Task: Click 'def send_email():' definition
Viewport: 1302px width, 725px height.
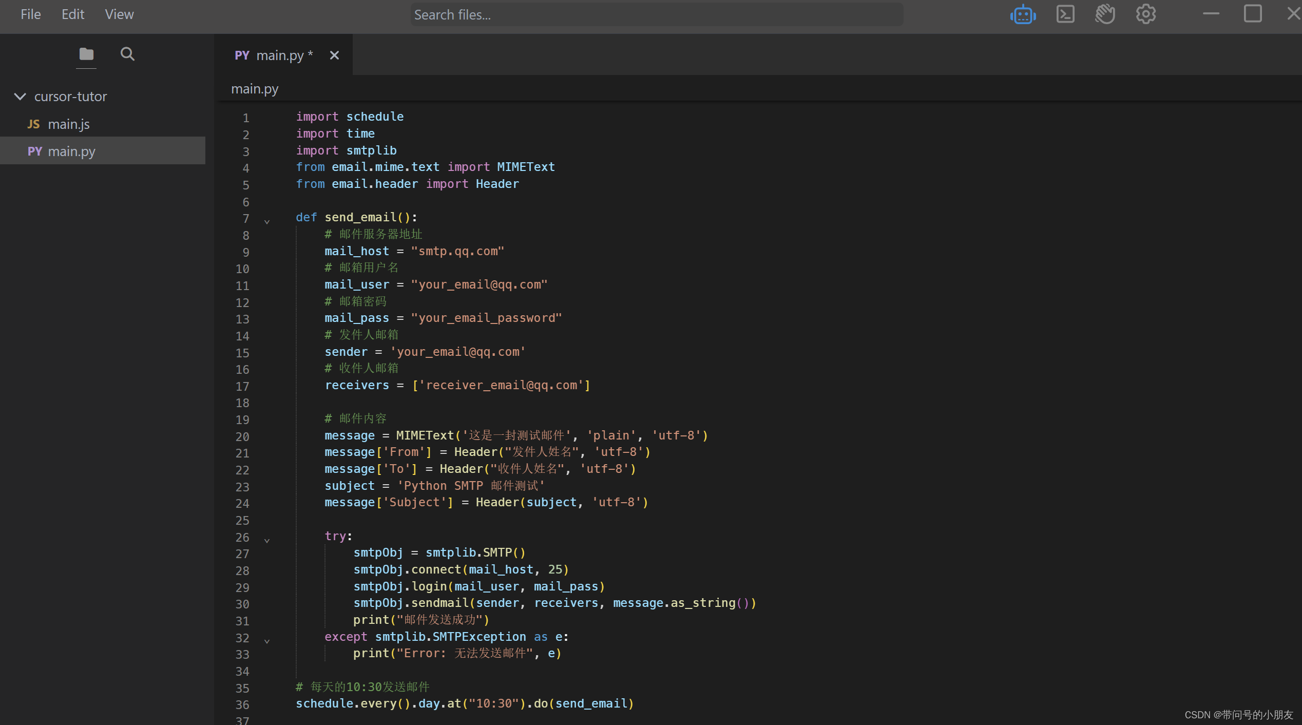Action: pyautogui.click(x=356, y=217)
